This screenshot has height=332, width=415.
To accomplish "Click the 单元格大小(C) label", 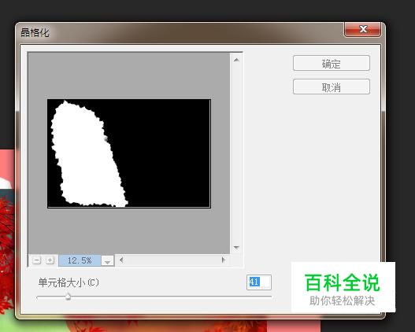I will pyautogui.click(x=69, y=282).
